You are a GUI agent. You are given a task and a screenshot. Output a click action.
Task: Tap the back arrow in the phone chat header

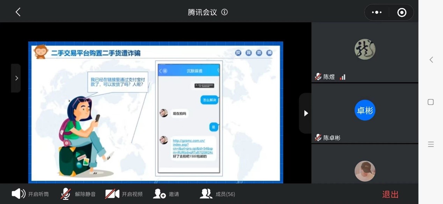click(x=161, y=71)
